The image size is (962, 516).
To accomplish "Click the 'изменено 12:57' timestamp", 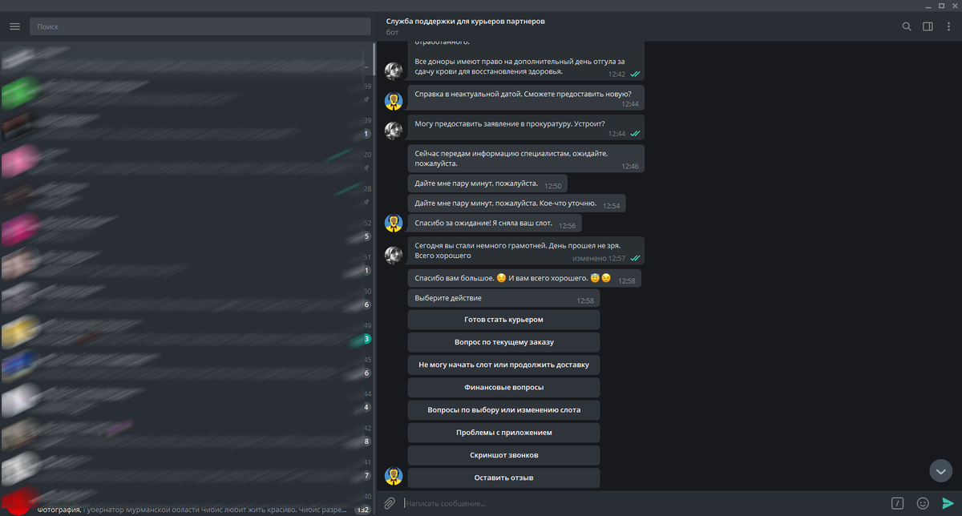I will pos(598,259).
